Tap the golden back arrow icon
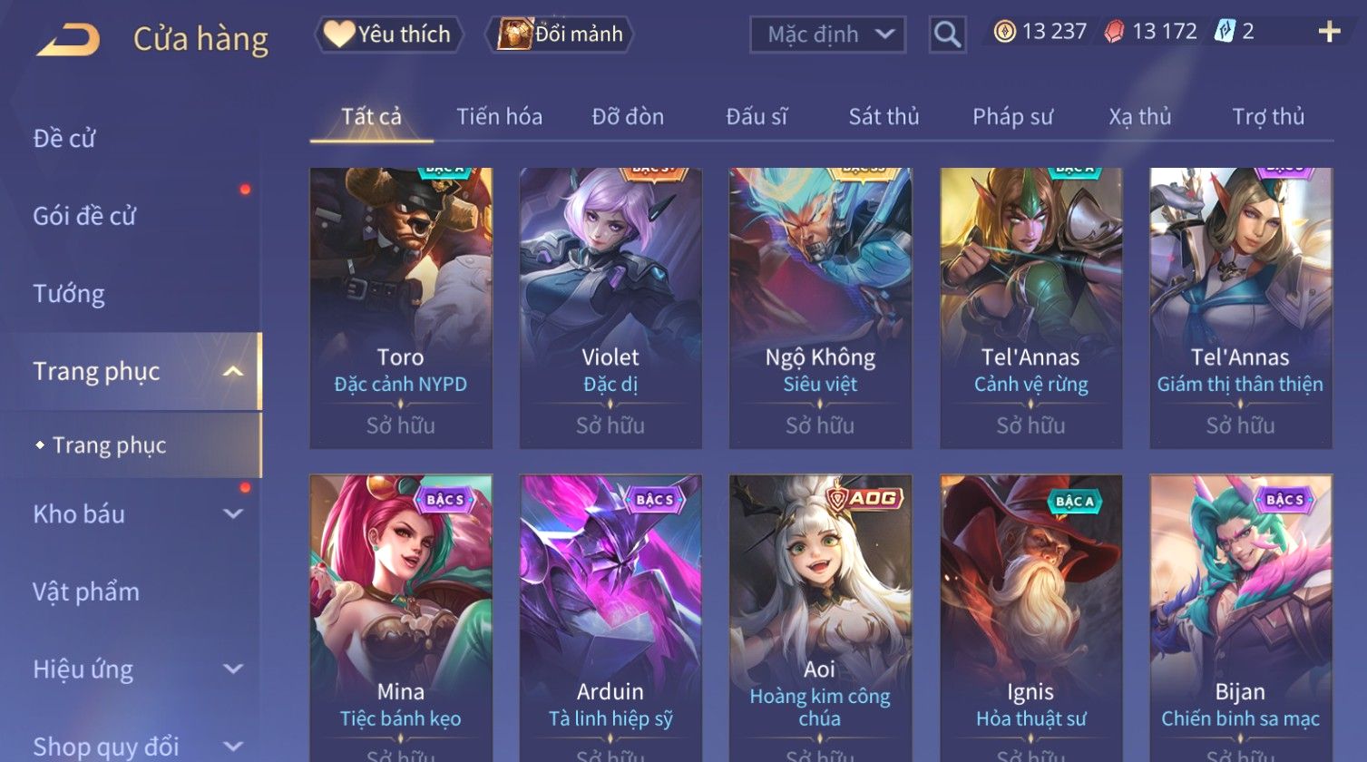 (68, 39)
